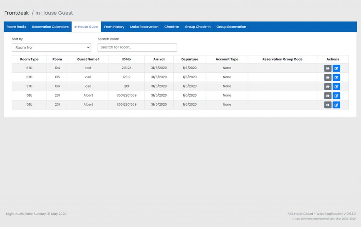This screenshot has height=227, width=361.
Task: Click the checkout icon for room 105
Action: point(328,77)
